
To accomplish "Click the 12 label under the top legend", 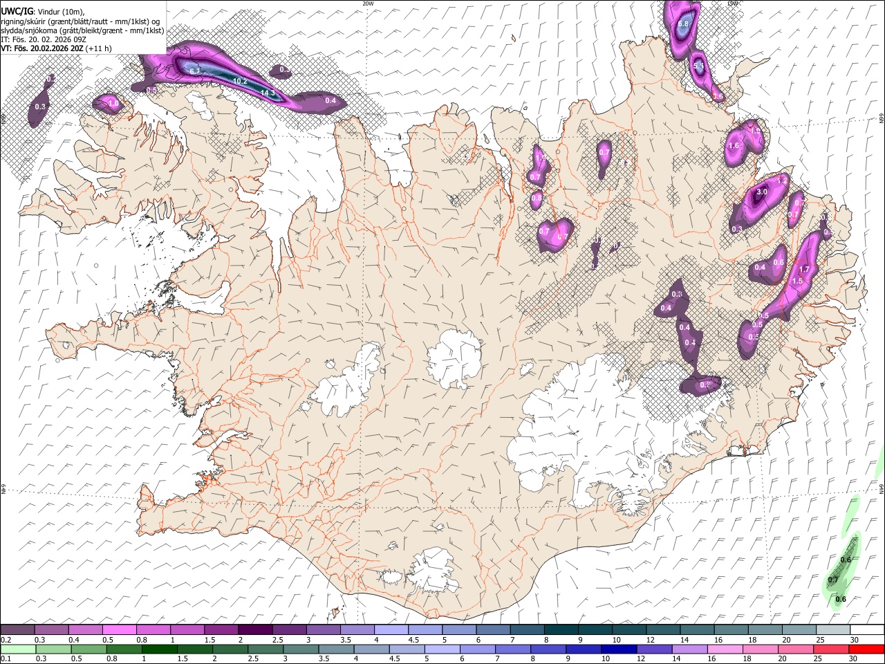I will pos(650,640).
